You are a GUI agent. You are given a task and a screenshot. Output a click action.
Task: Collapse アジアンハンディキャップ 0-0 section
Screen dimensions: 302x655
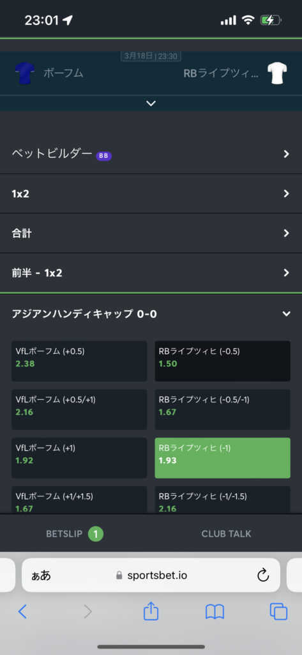coord(151,313)
